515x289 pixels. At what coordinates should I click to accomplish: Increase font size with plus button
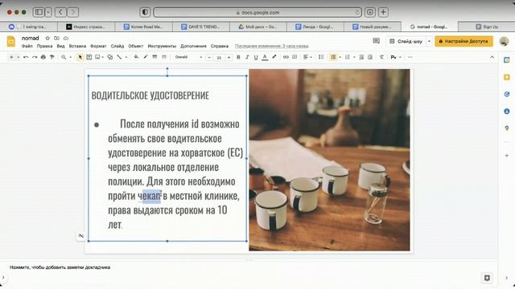[x=229, y=57]
